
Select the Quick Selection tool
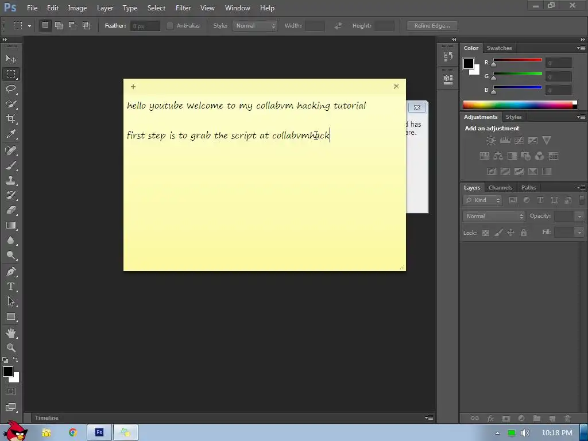pos(11,104)
